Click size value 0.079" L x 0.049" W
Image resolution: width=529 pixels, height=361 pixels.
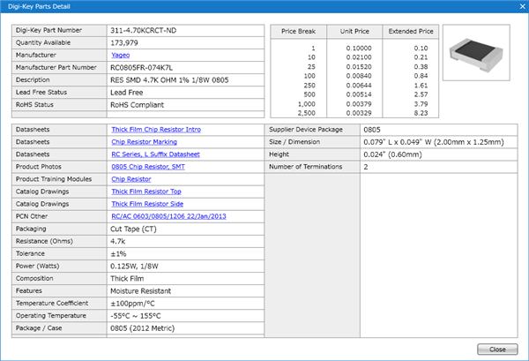pos(434,142)
